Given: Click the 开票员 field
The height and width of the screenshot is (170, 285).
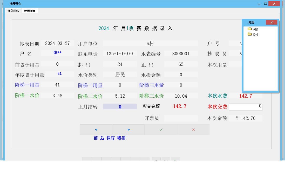Looking at the screenshot, I should [181, 118].
